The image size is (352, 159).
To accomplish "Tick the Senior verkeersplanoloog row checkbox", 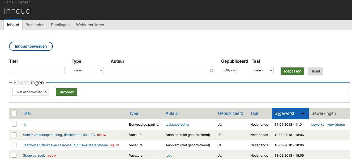I will coord(14,135).
